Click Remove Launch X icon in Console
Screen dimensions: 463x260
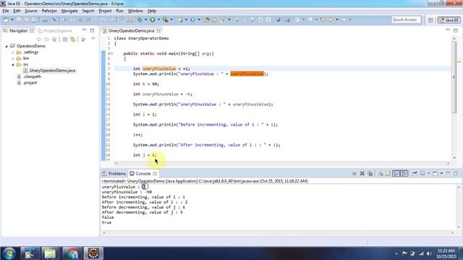point(362,173)
